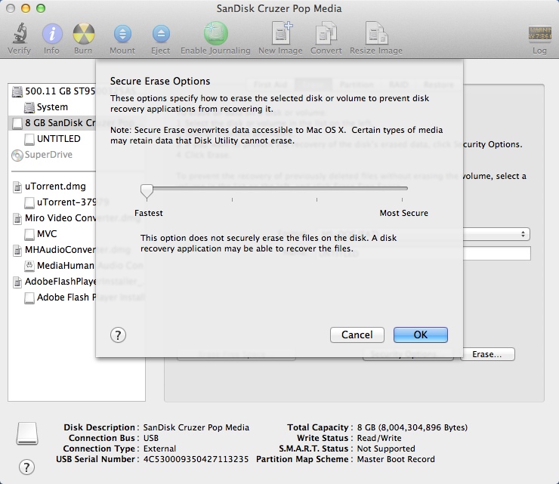This screenshot has height=484, width=559.
Task: Click the USB Serial Number value
Action: point(196,459)
